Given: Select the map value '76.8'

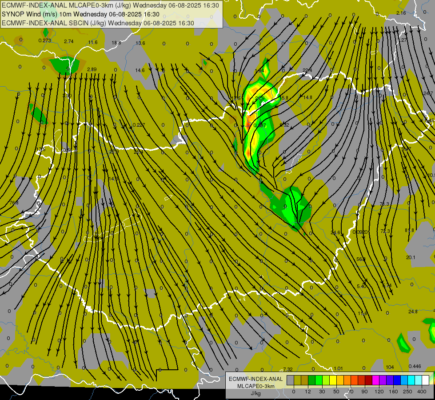Looking at the screenshot, I should coord(14,203).
